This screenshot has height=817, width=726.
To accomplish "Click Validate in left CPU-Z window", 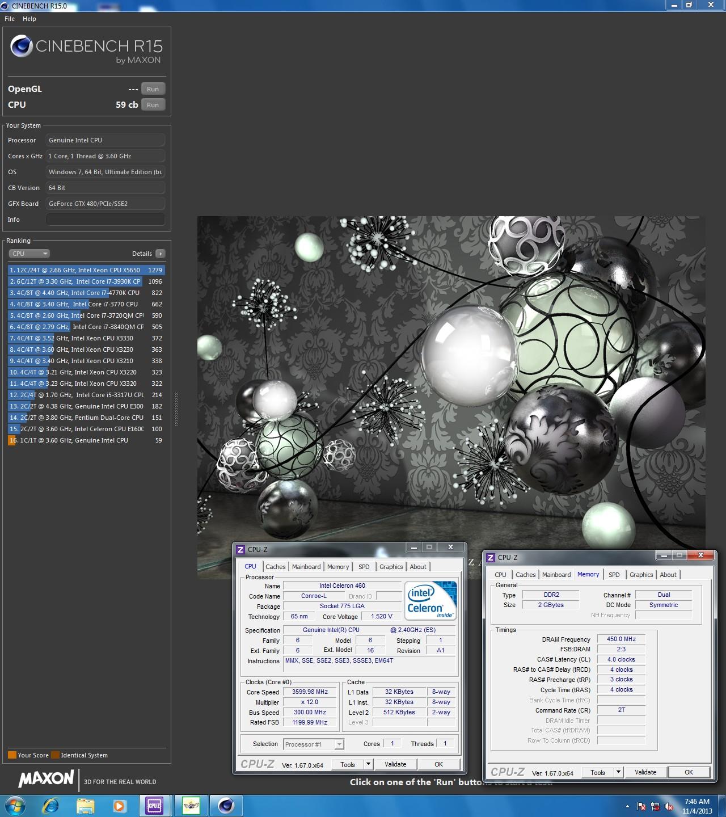I will 395,764.
